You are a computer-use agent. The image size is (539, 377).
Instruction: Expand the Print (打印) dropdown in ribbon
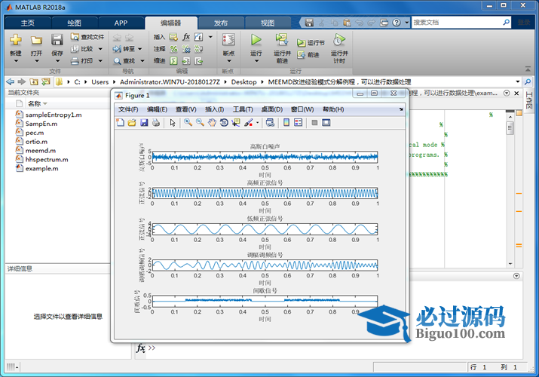pos(99,60)
